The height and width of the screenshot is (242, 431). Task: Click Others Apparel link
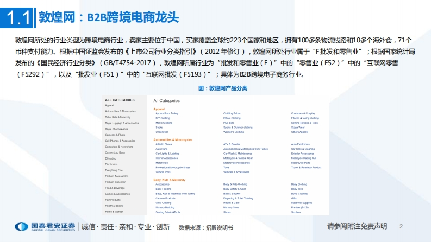pyautogui.click(x=299, y=132)
